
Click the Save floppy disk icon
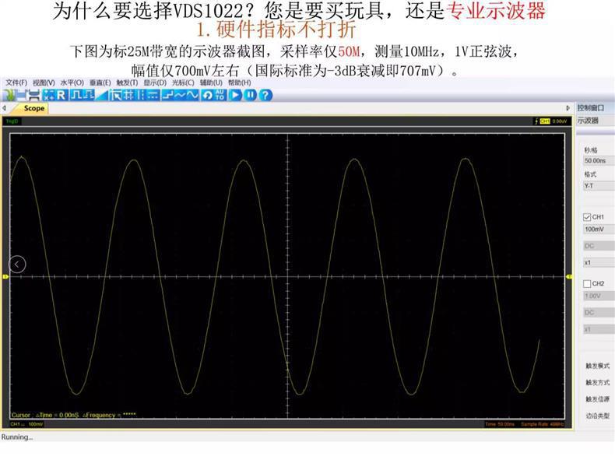click(x=22, y=95)
